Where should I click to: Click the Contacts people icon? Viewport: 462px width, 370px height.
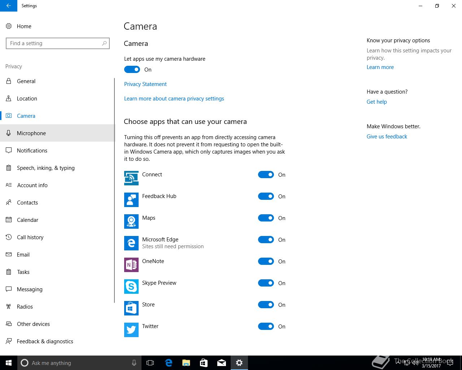click(9, 202)
